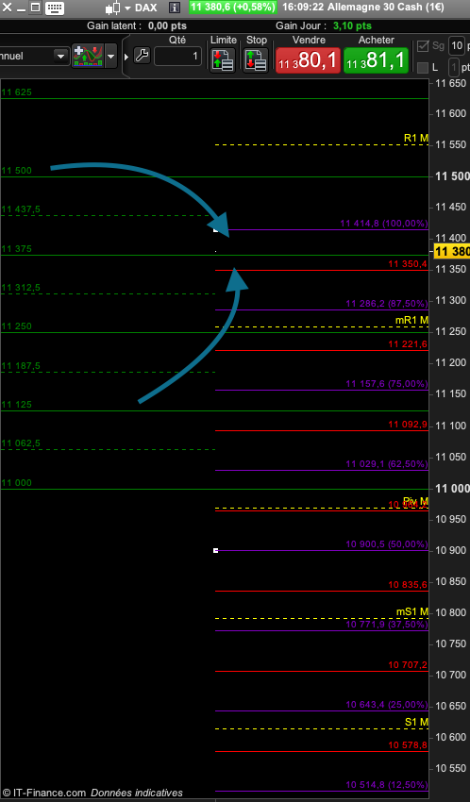The image size is (470, 802).
Task: Select the 10 643,4 (25,00%) level label
Action: click(387, 705)
